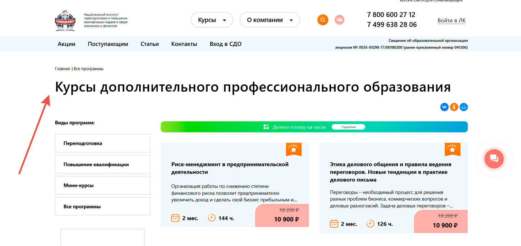This screenshot has width=521, height=246.
Task: Call phone number 7 800 600 27 12
Action: 391,15
